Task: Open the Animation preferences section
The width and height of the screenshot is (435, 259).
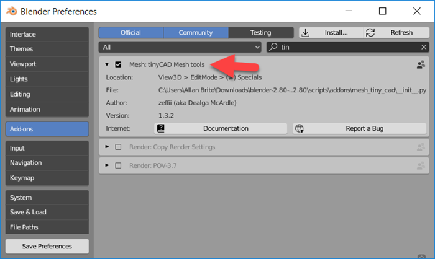Action: (x=47, y=109)
